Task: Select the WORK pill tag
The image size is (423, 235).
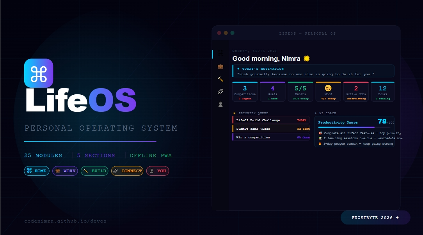Action: [65, 171]
